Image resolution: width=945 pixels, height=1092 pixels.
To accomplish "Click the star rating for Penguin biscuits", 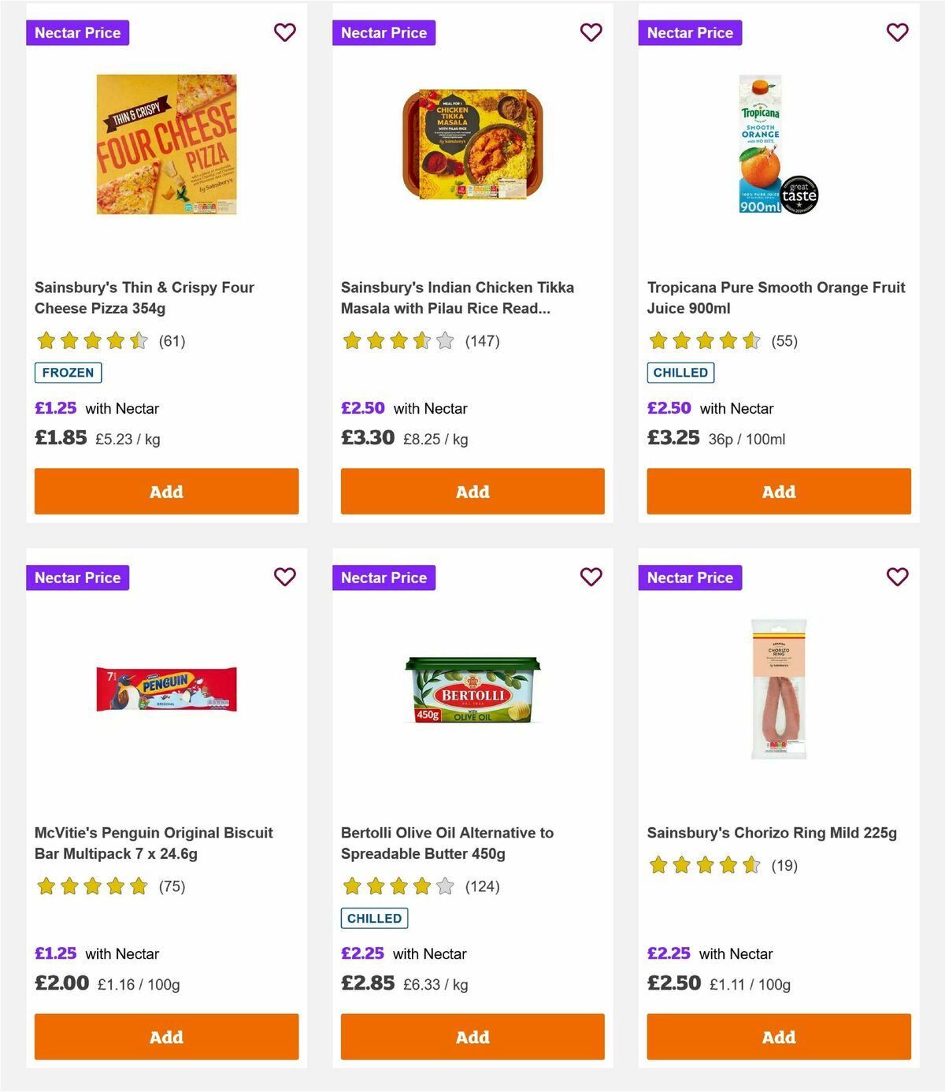I will point(91,886).
